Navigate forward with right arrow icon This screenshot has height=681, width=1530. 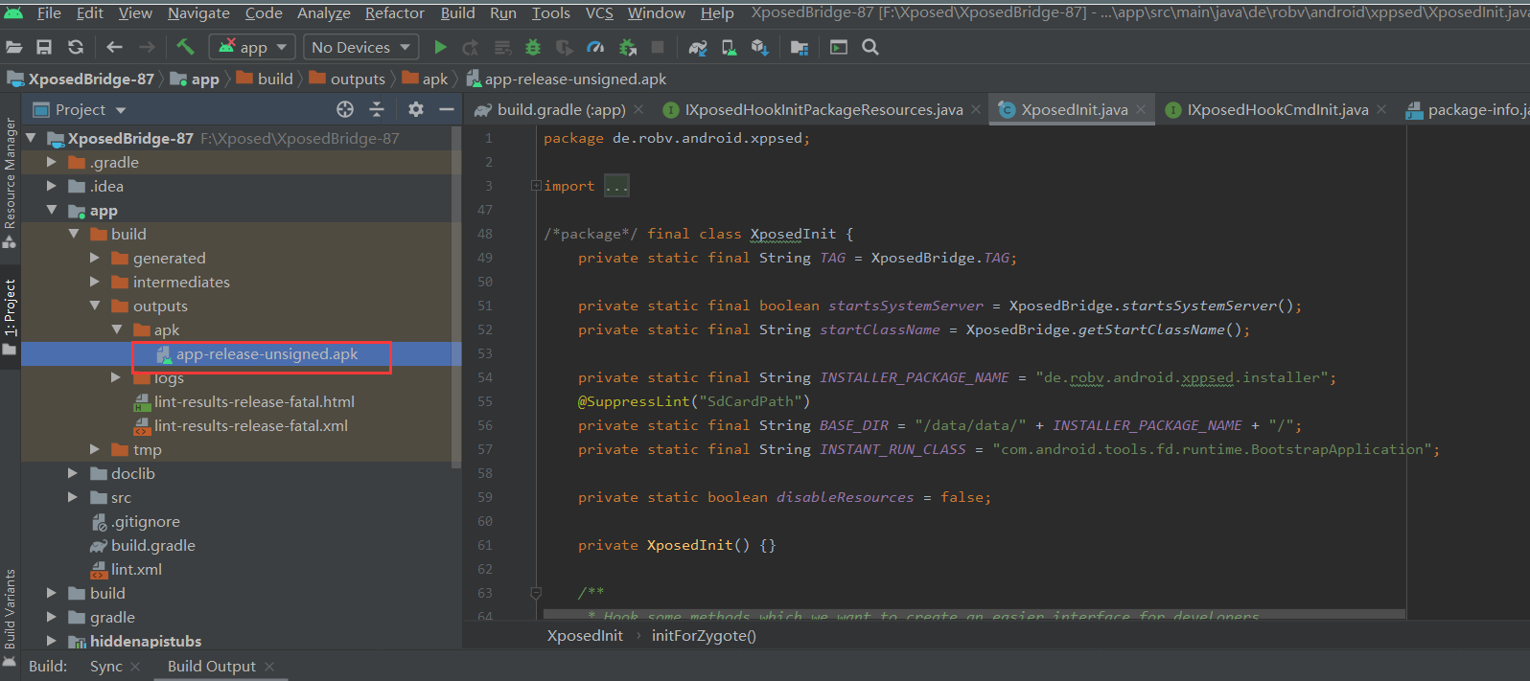pyautogui.click(x=147, y=47)
